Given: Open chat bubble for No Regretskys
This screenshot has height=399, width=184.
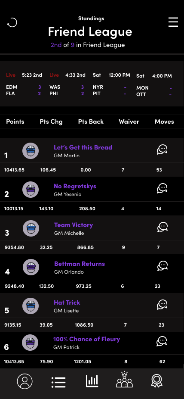Looking at the screenshot, I should click(x=162, y=189).
